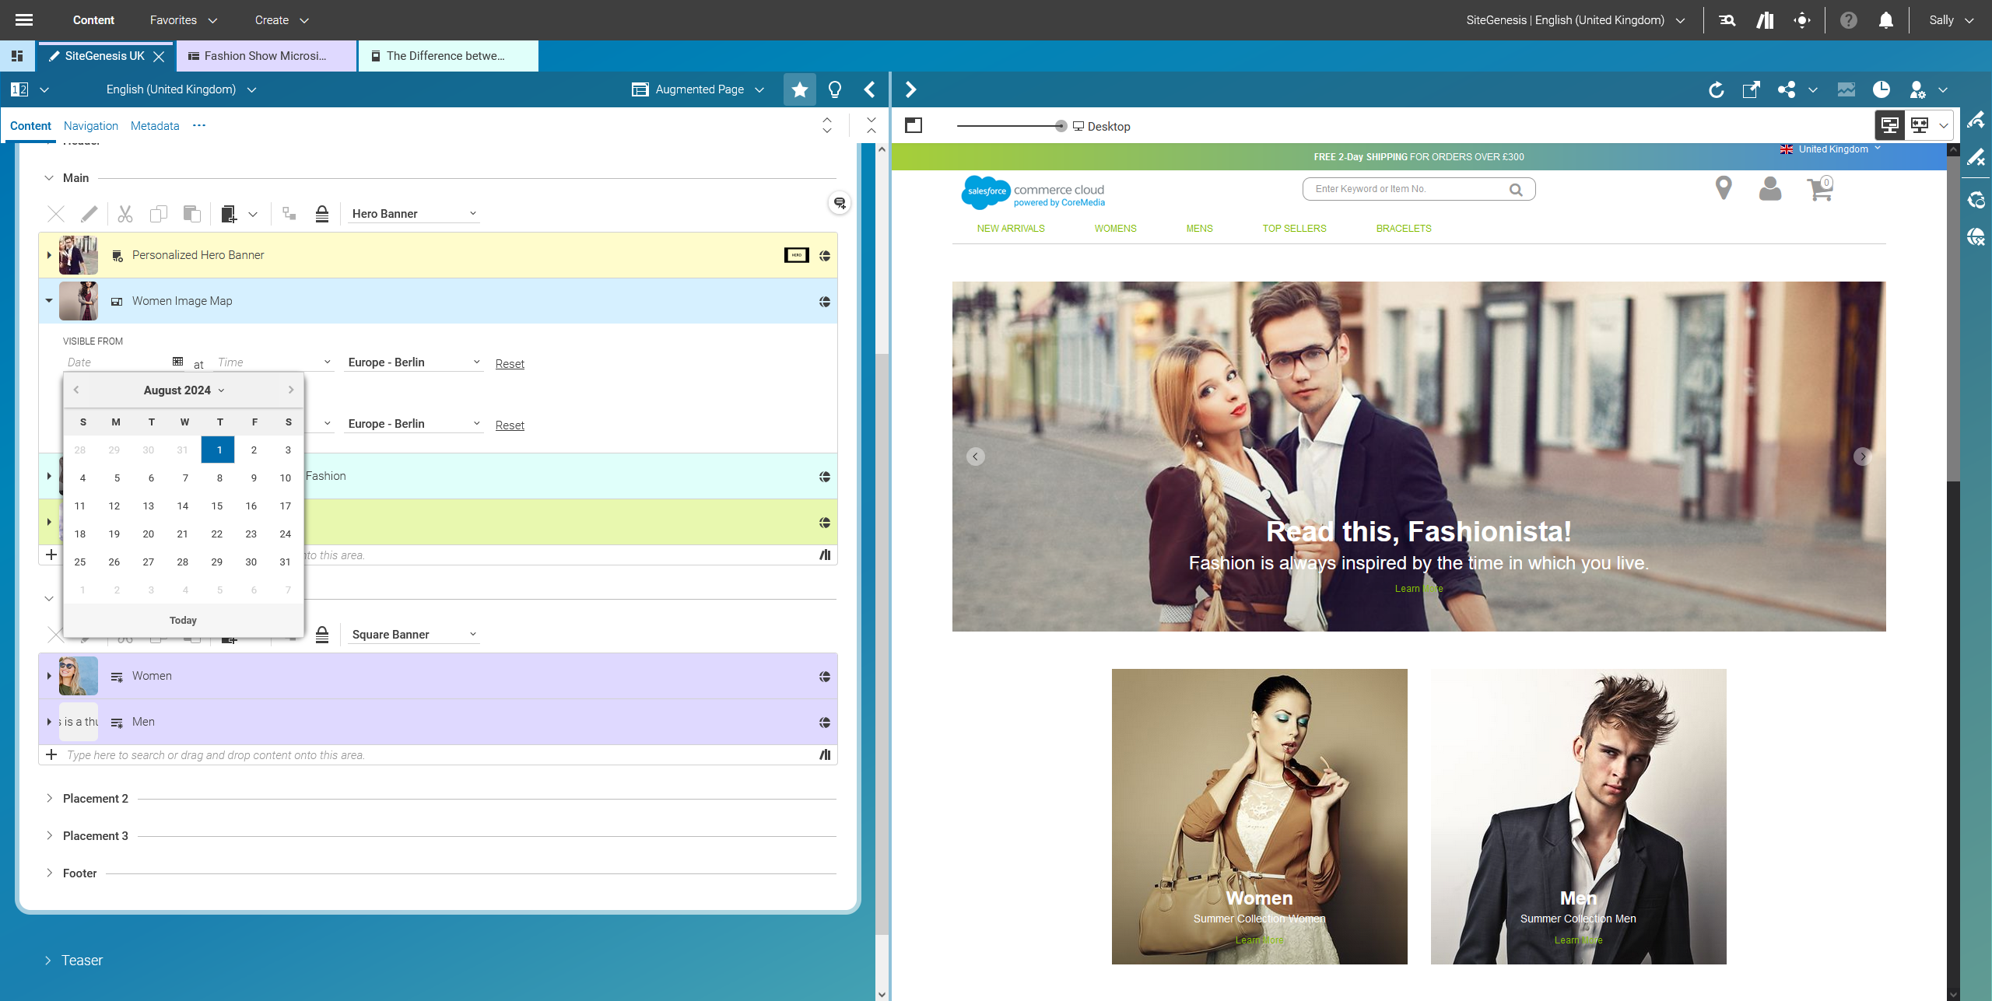1992x1001 pixels.
Task: Toggle the favorites star on the page
Action: click(x=799, y=89)
